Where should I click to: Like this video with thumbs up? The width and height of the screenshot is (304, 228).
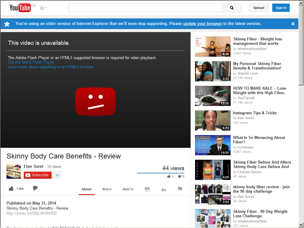(16, 189)
